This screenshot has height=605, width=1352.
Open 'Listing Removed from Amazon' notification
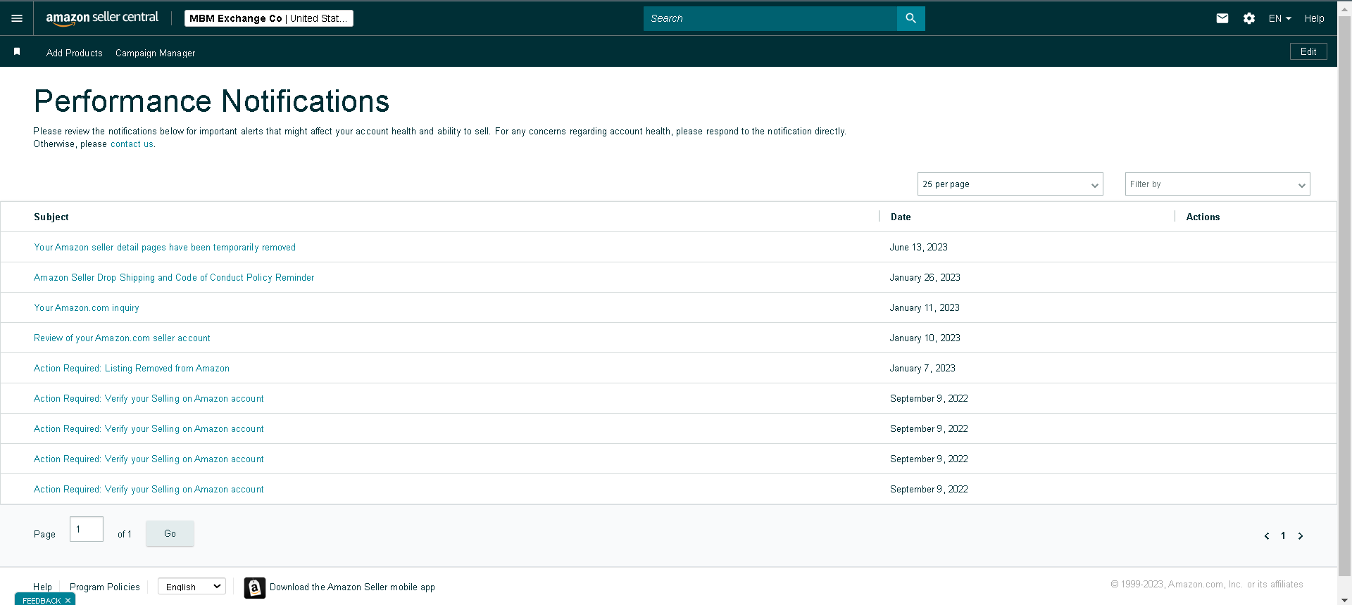[132, 369]
